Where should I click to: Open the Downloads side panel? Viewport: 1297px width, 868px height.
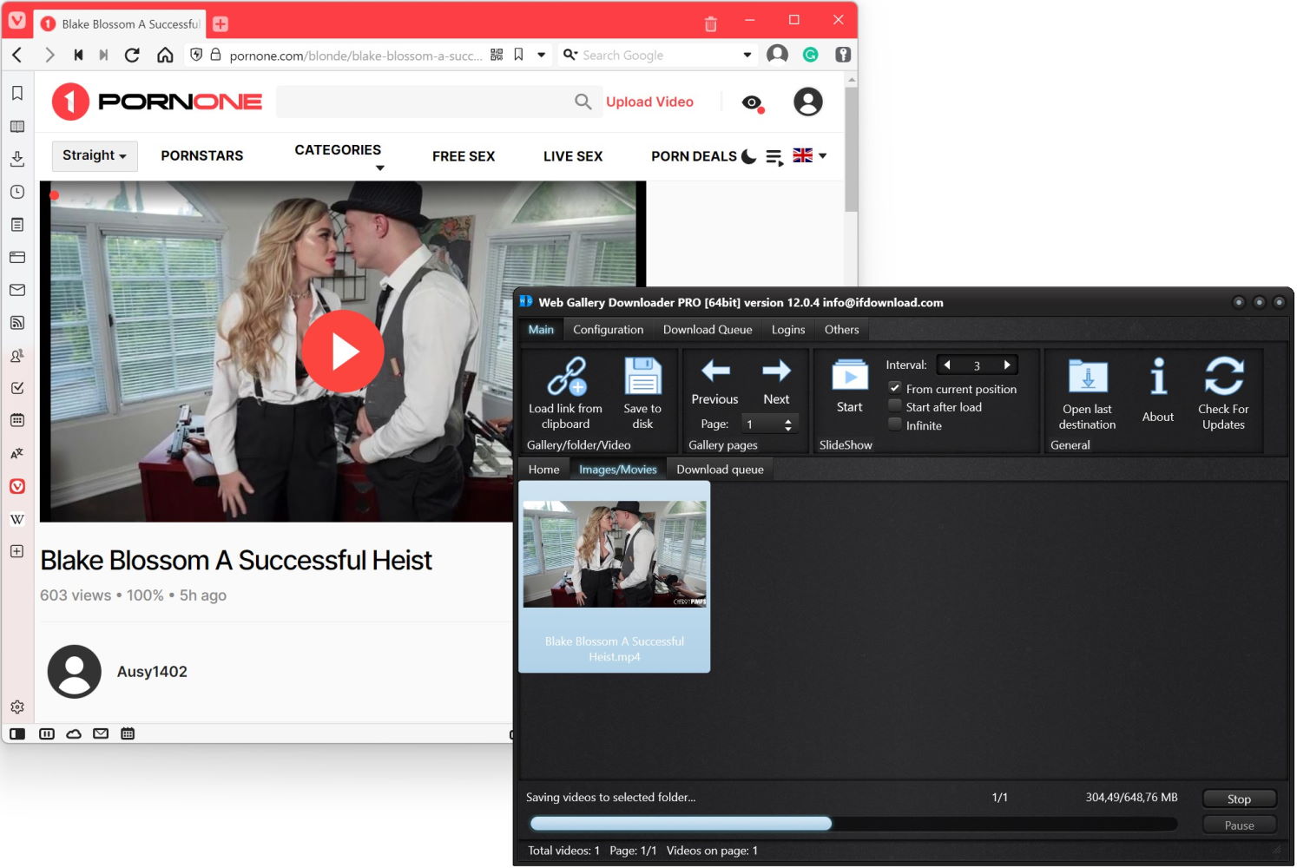(16, 159)
